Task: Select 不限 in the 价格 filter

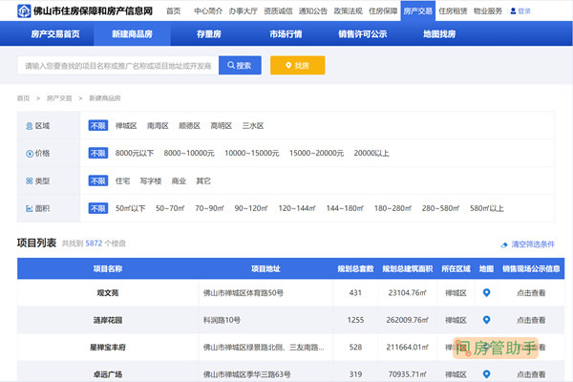Action: click(98, 153)
